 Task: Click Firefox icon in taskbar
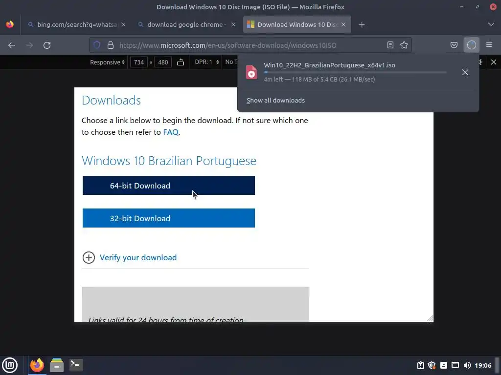[37, 365]
